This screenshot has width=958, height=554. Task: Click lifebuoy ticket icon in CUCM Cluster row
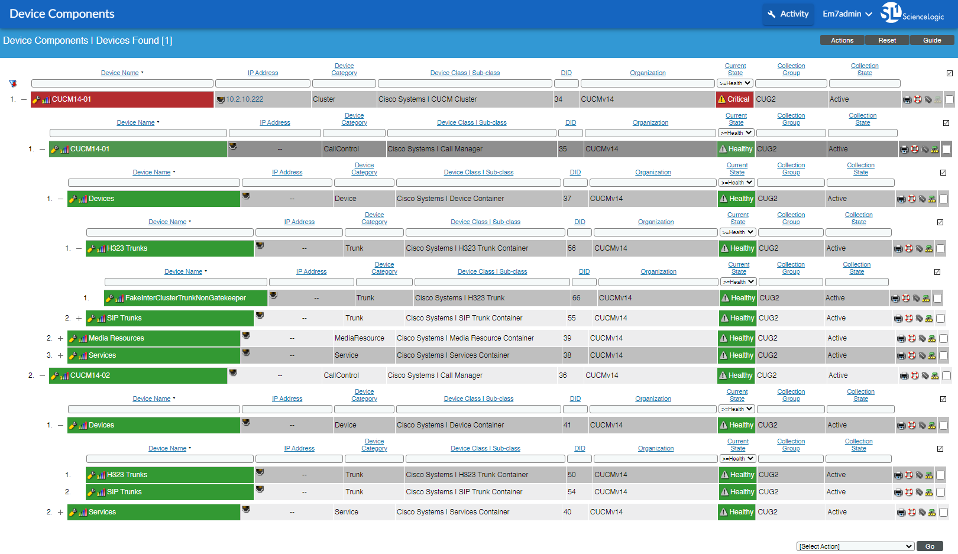[x=918, y=99]
